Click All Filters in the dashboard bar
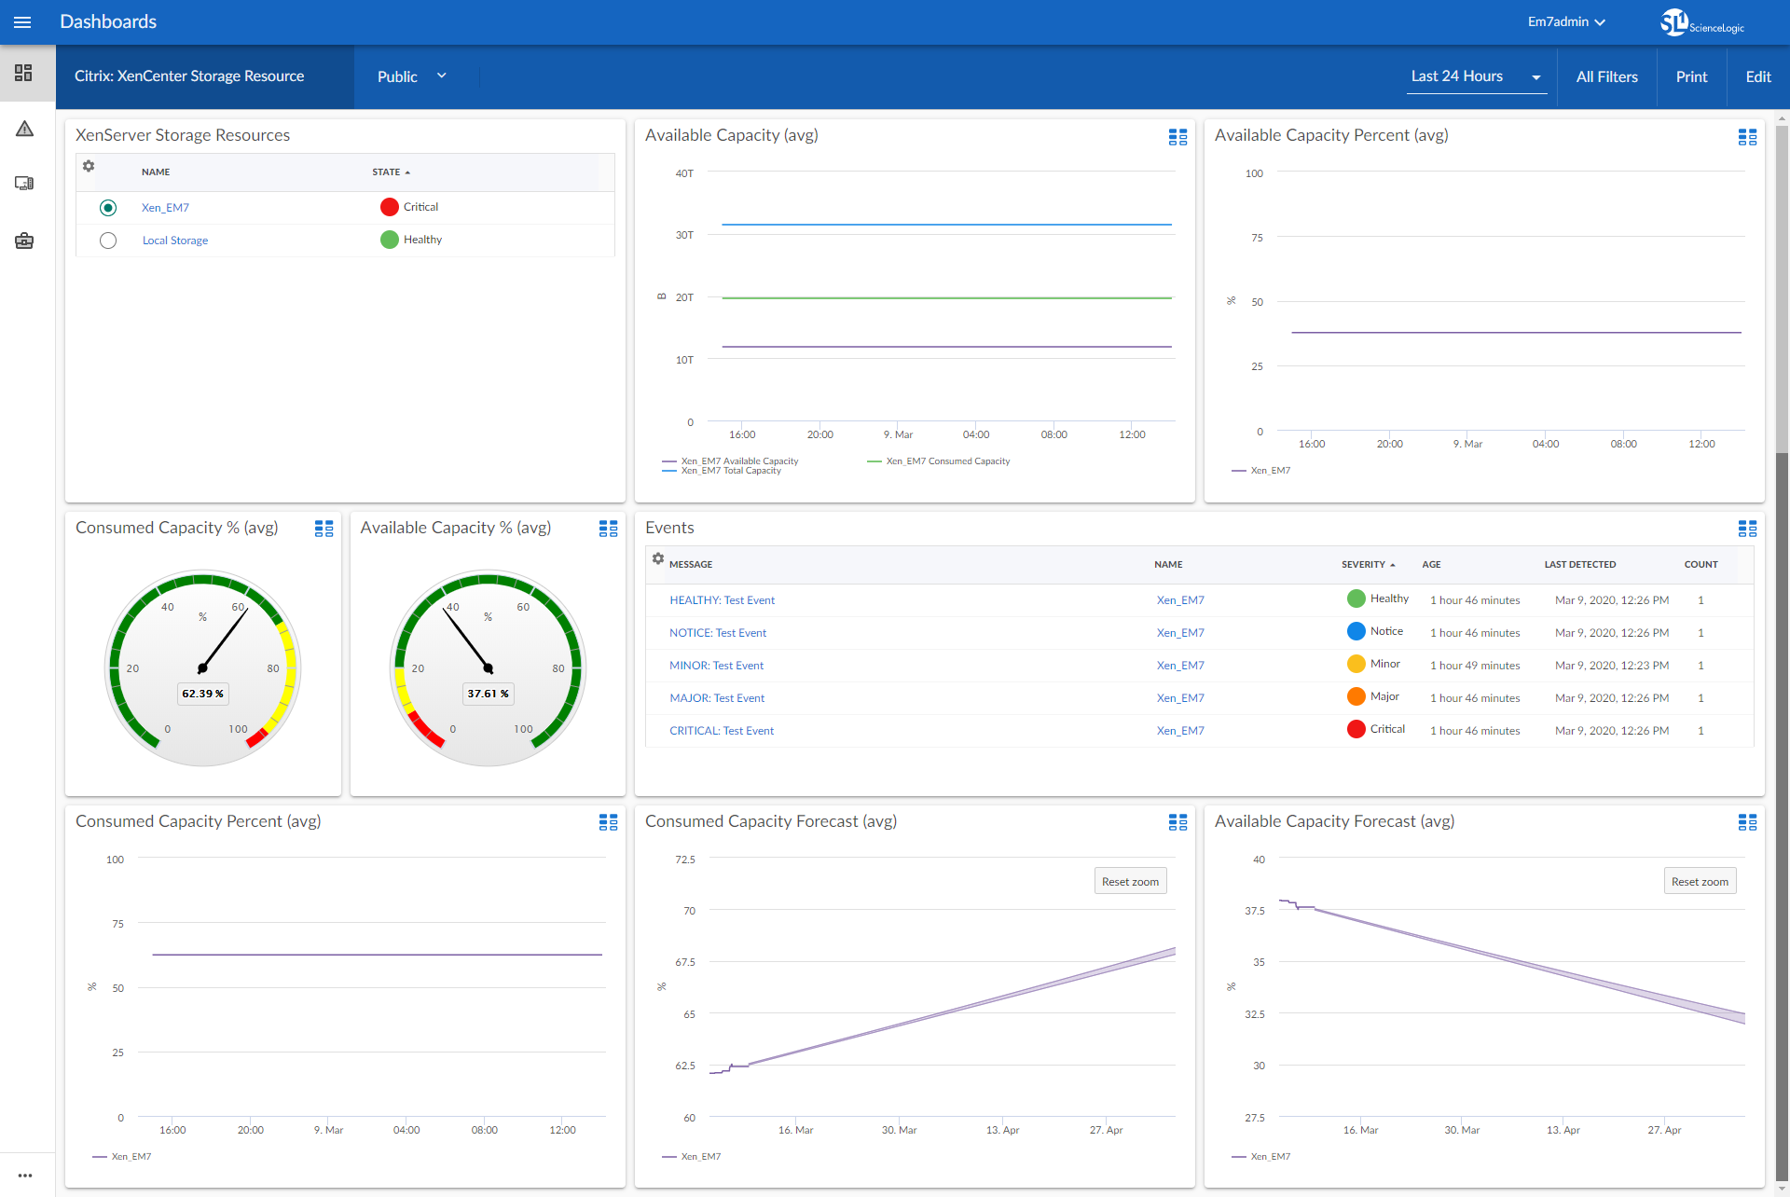Viewport: 1790px width, 1197px height. pyautogui.click(x=1606, y=76)
